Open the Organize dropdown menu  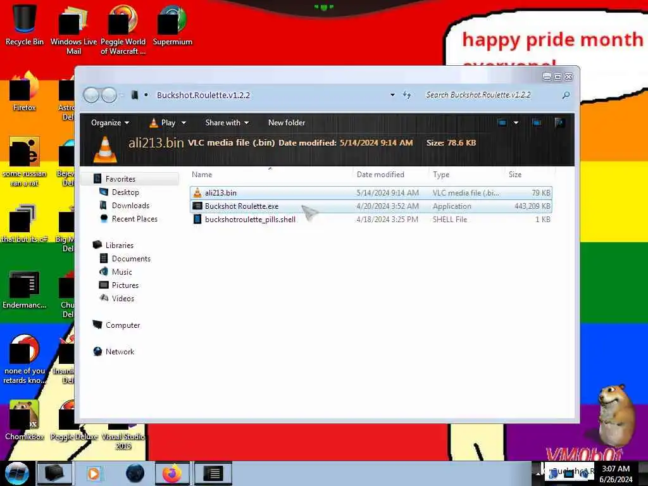tap(110, 123)
